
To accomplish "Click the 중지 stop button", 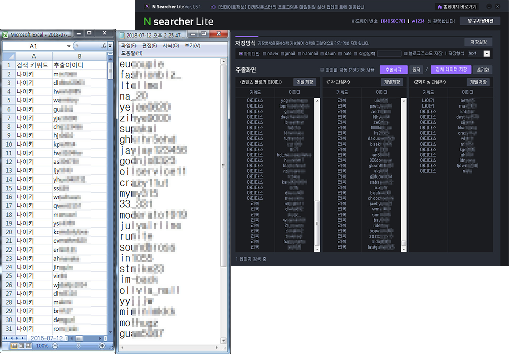I will pyautogui.click(x=416, y=69).
